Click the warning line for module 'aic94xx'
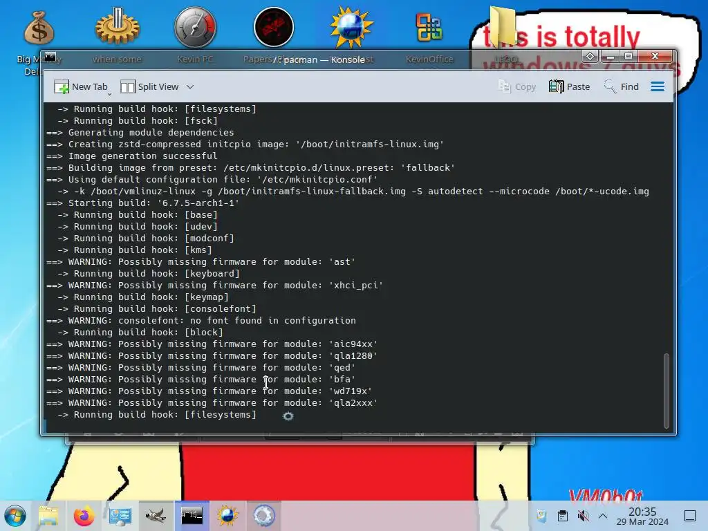Viewport: 708px width, 531px height. tap(212, 344)
